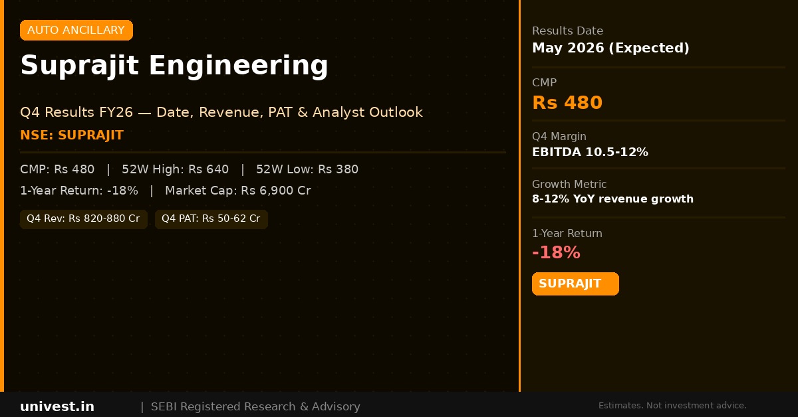Screen dimensions: 798x417
Task: Click the -18% one-year return figure
Action: [556, 253]
